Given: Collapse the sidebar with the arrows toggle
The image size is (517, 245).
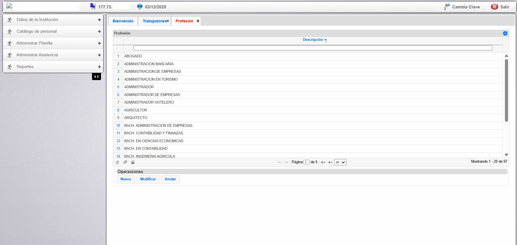Looking at the screenshot, I should [x=96, y=76].
